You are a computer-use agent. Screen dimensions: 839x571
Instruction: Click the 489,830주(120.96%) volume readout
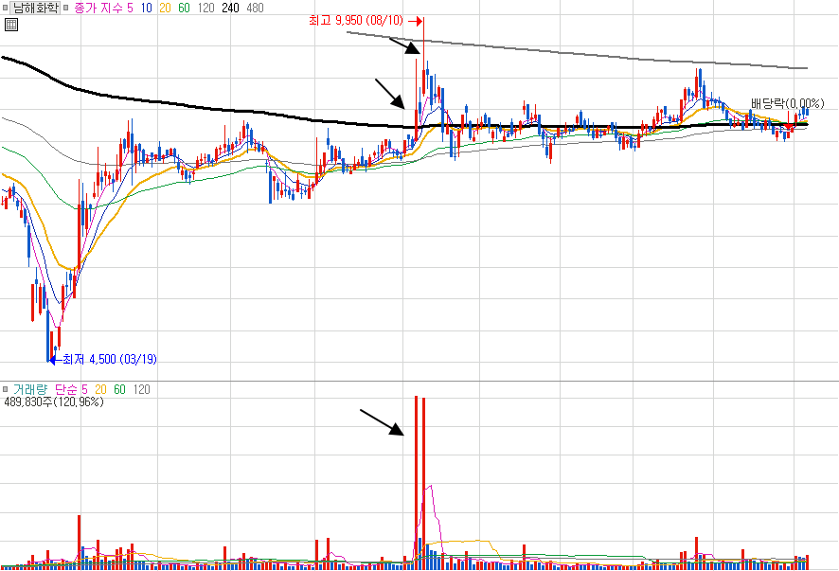(x=54, y=401)
